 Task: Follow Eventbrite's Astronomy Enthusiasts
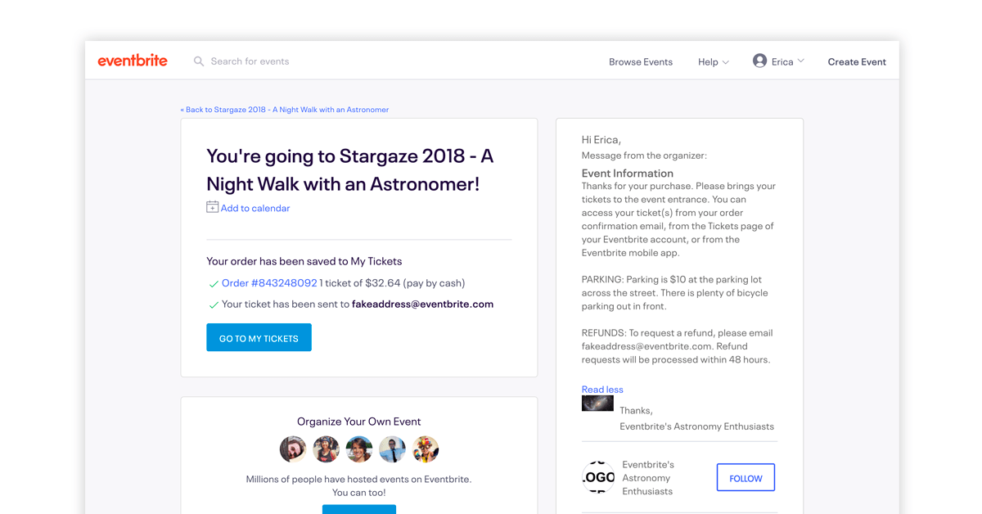pyautogui.click(x=746, y=478)
